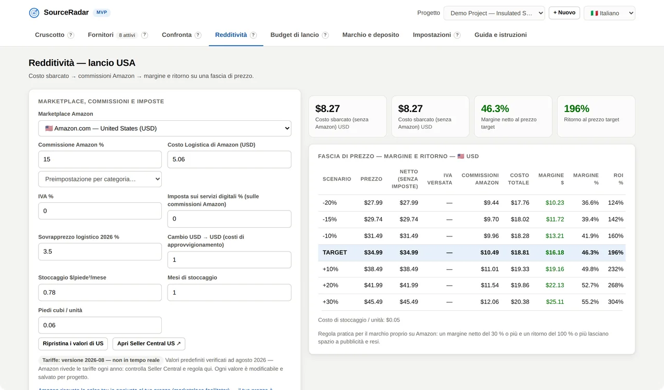The image size is (664, 390).
Task: Click the MVP badge
Action: [102, 12]
